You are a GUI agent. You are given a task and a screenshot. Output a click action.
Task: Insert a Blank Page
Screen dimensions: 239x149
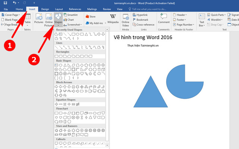click(x=9, y=20)
